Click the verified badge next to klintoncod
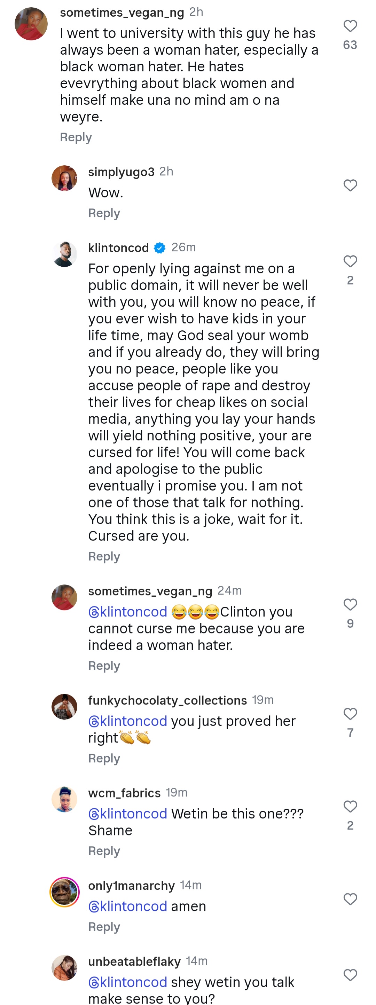Image resolution: width=376 pixels, height=1005 pixels. click(x=160, y=248)
